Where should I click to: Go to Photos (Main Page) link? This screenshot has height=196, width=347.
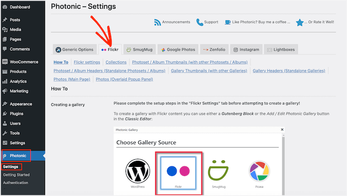point(72,79)
